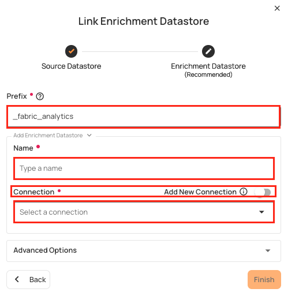
Task: Click the Finish button
Action: click(x=264, y=279)
